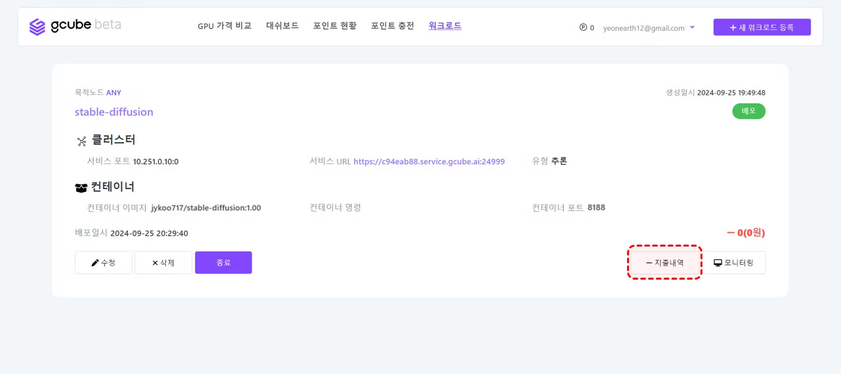Click the purple 종료 button
This screenshot has height=374, width=841.
pos(224,263)
